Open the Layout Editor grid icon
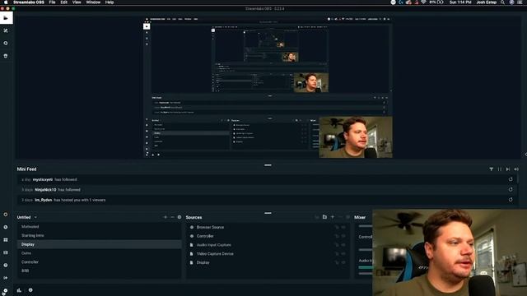This screenshot has height=296, width=527. [6, 240]
